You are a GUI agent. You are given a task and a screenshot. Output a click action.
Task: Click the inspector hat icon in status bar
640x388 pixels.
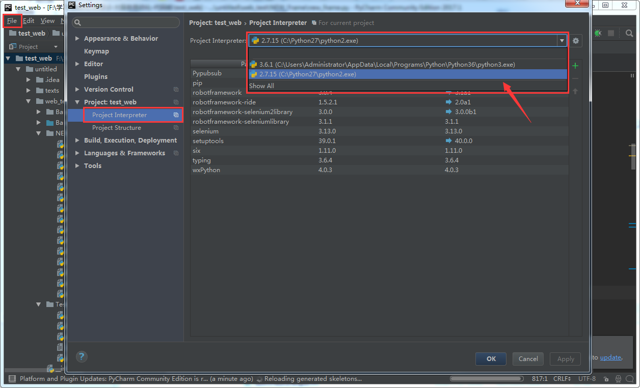click(619, 379)
